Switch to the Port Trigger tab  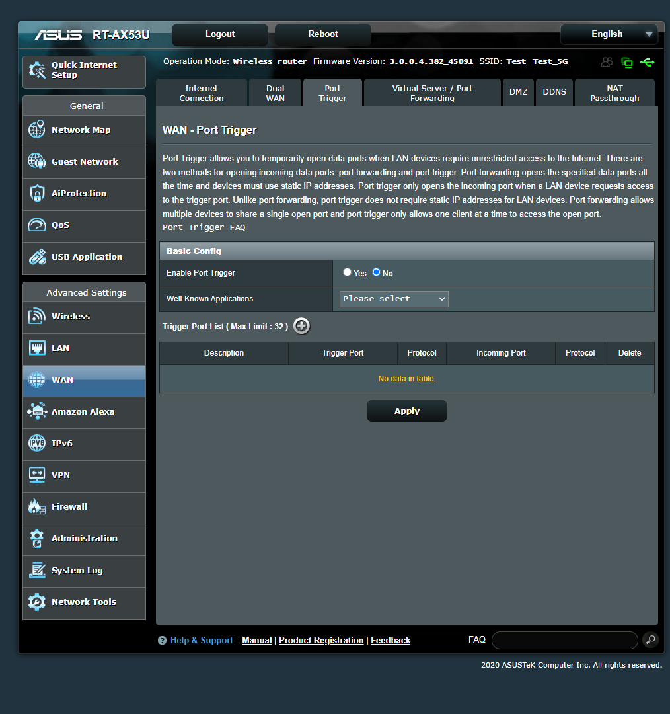point(332,93)
